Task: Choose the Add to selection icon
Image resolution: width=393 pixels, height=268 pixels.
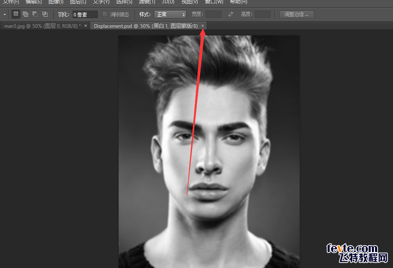Action: [x=26, y=14]
